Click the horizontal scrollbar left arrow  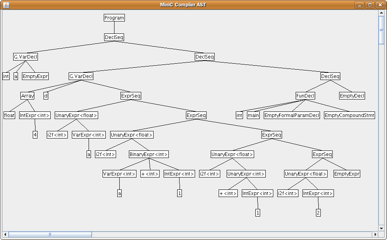pyautogui.click(x=5, y=234)
